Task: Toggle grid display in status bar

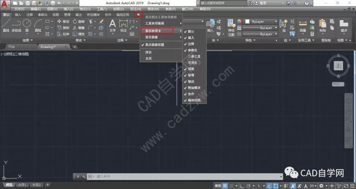Action: tap(225, 186)
